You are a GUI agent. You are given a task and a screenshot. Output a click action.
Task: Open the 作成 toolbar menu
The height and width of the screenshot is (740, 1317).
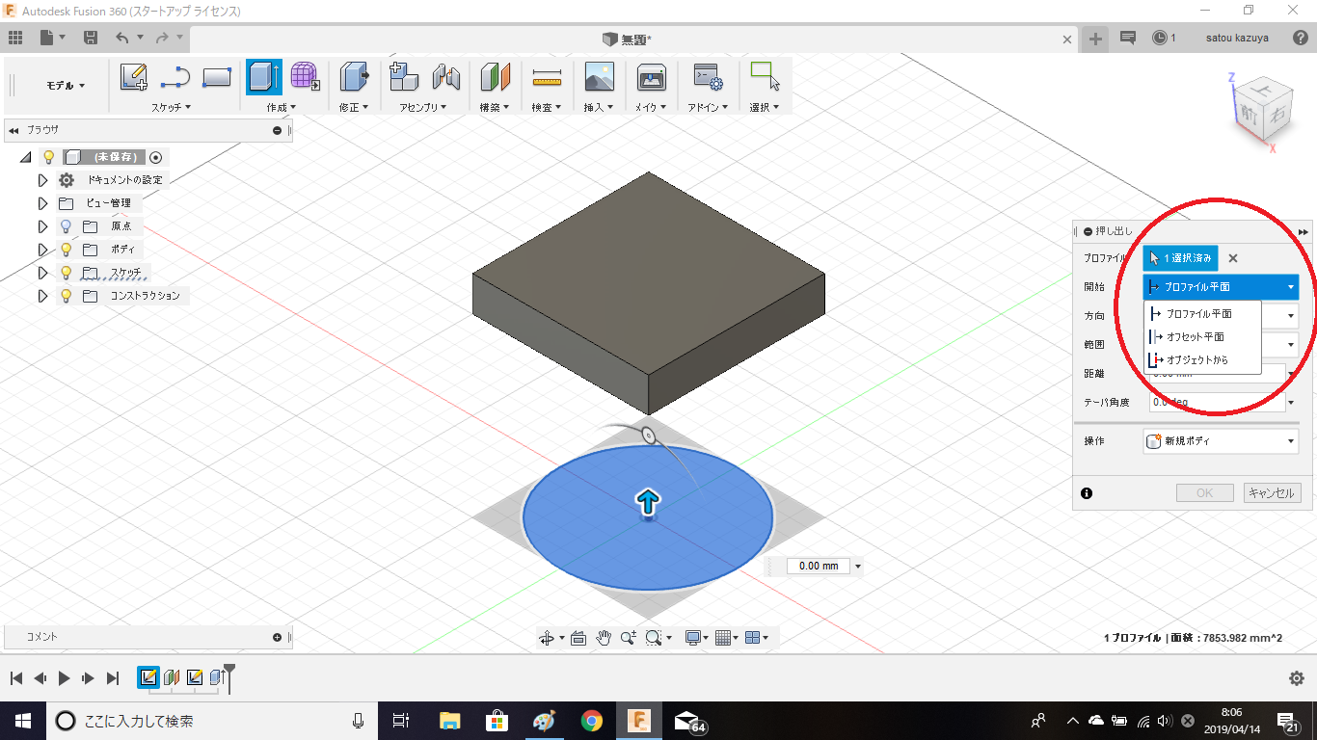[282, 107]
